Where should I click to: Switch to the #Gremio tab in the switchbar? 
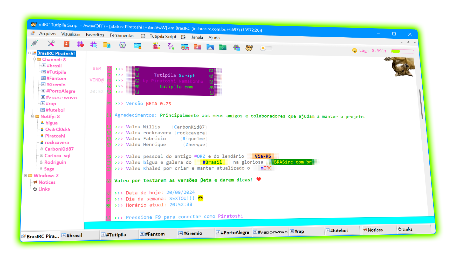(193, 233)
